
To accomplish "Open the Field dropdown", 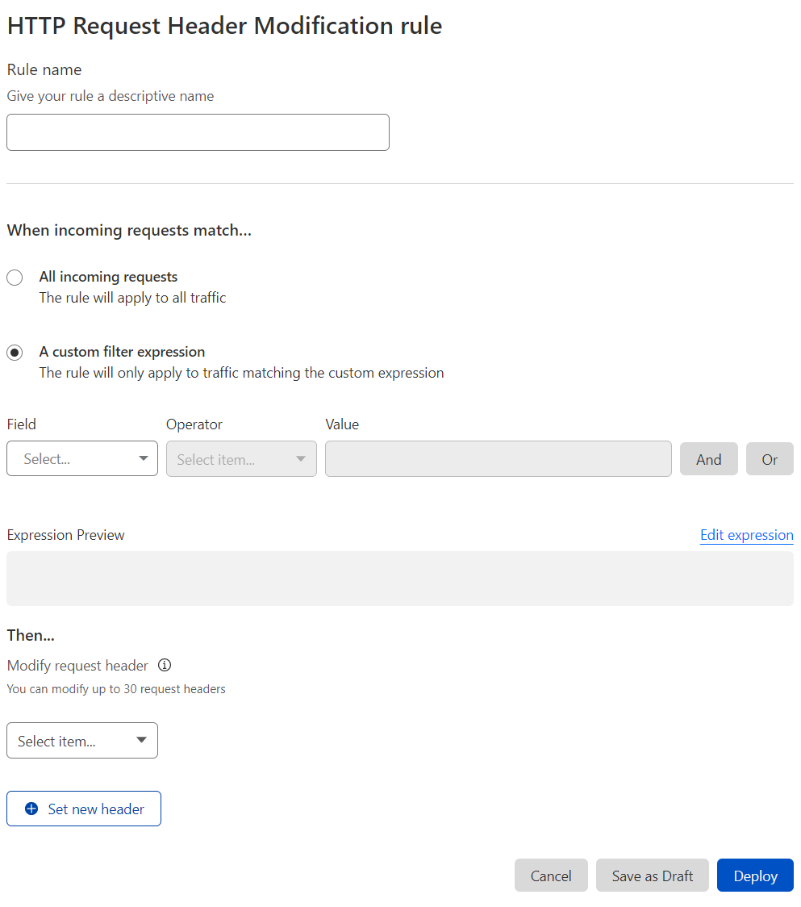I will [81, 458].
